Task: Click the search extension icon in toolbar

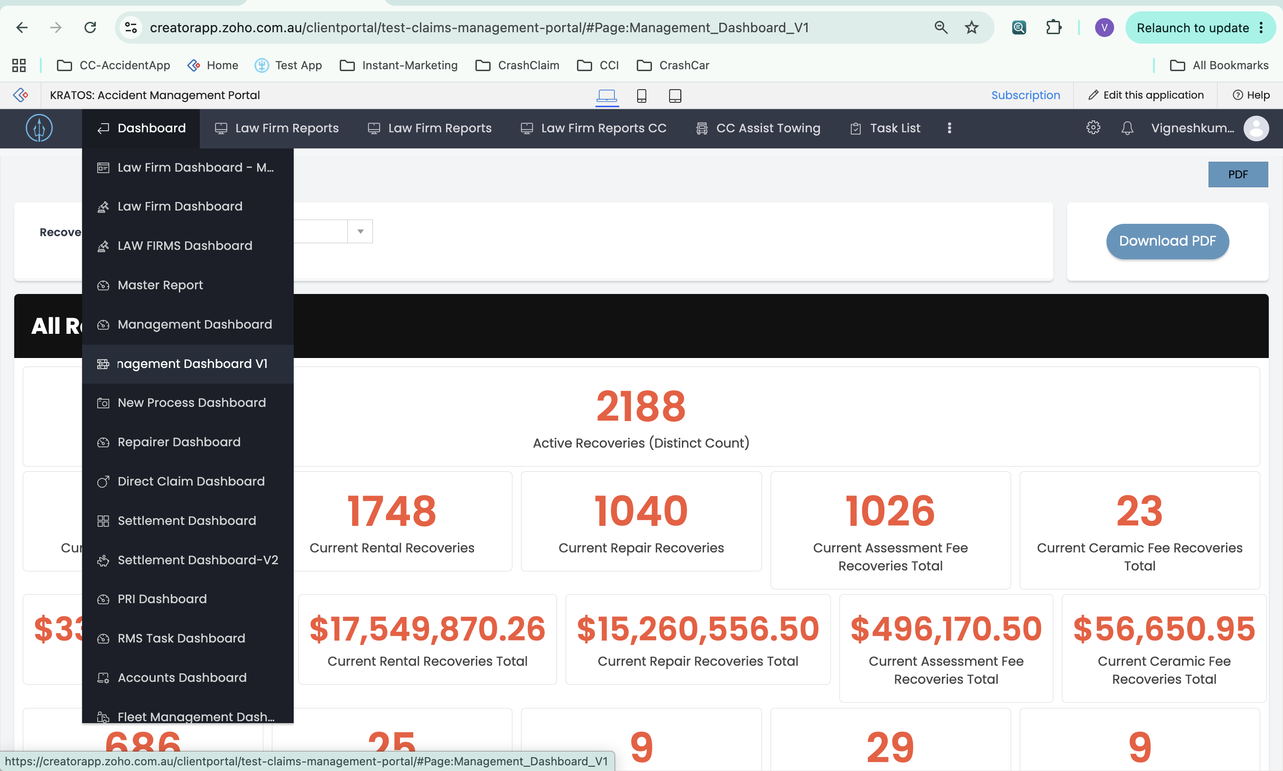Action: [x=1019, y=28]
